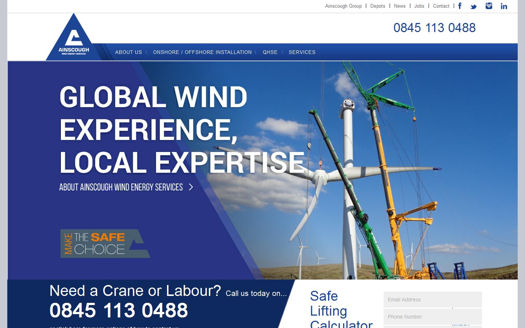The image size is (525, 328).
Task: Open the News page
Action: click(x=400, y=6)
